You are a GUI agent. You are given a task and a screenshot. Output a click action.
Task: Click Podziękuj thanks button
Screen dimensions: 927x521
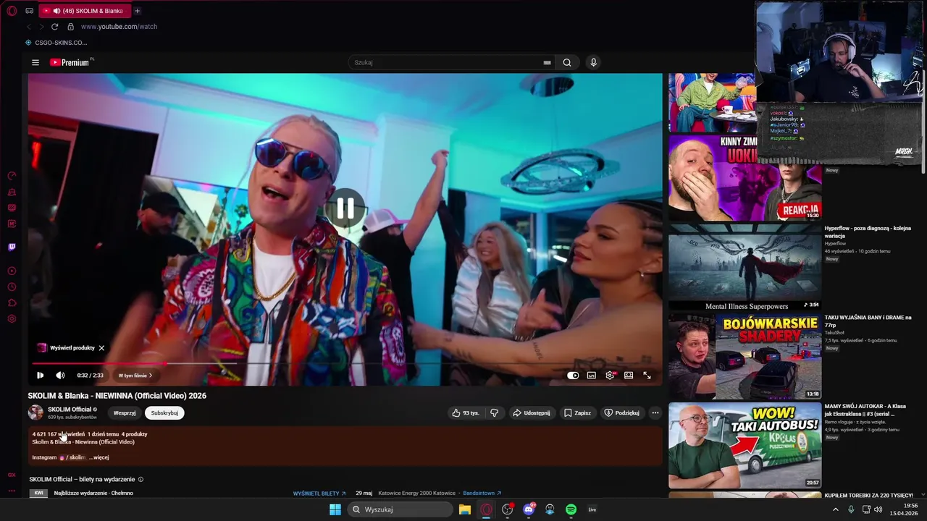tap(621, 413)
